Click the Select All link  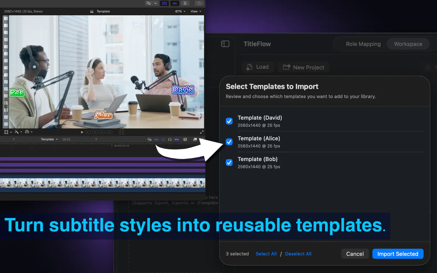point(266,254)
